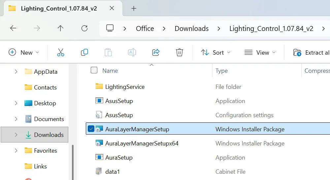
Task: Click the AuraSetup application icon
Action: (99, 157)
